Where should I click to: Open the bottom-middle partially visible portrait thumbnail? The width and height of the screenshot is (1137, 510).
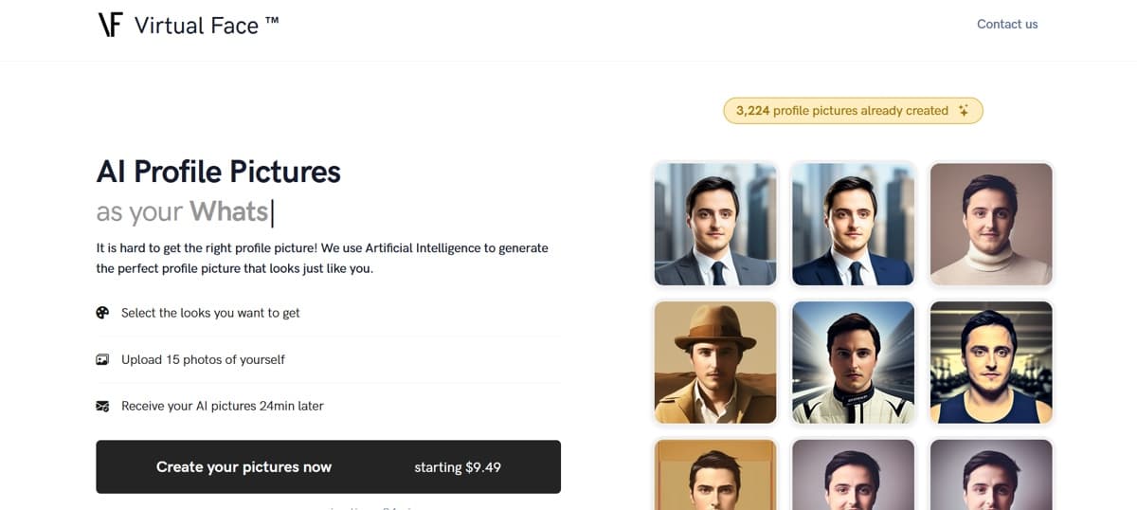coord(853,474)
